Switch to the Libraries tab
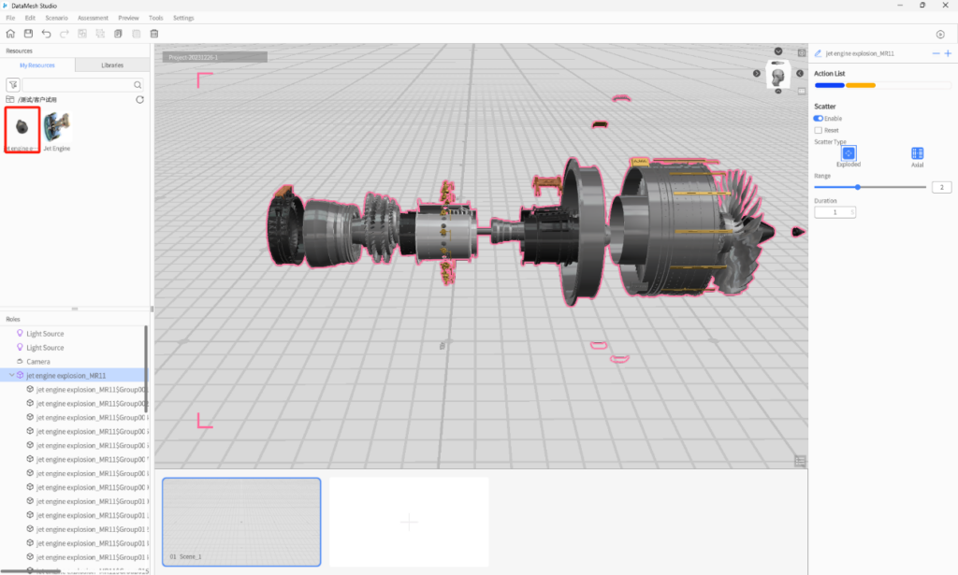958x575 pixels. 112,65
